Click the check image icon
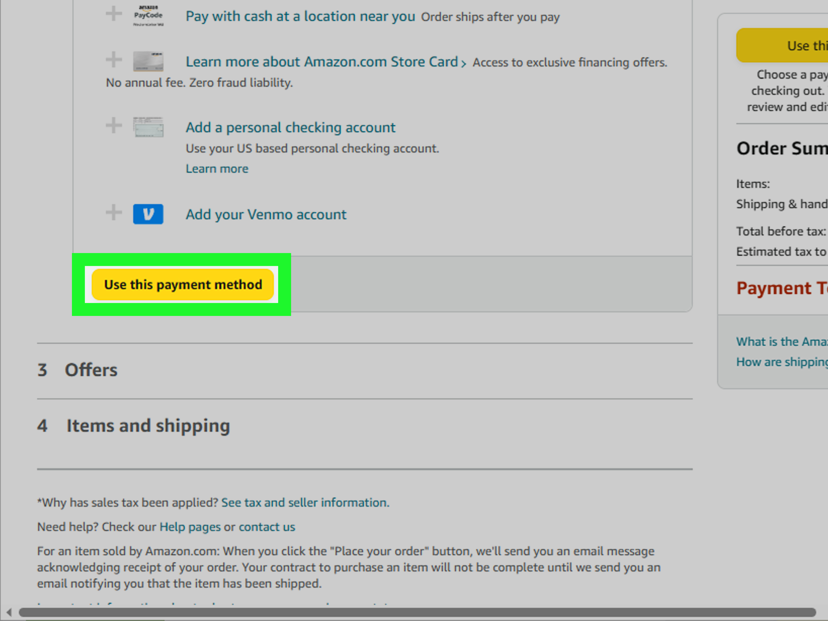The width and height of the screenshot is (828, 621). pos(148,127)
